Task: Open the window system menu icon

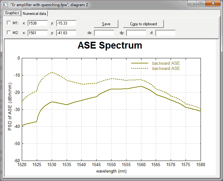Action: 5,5
